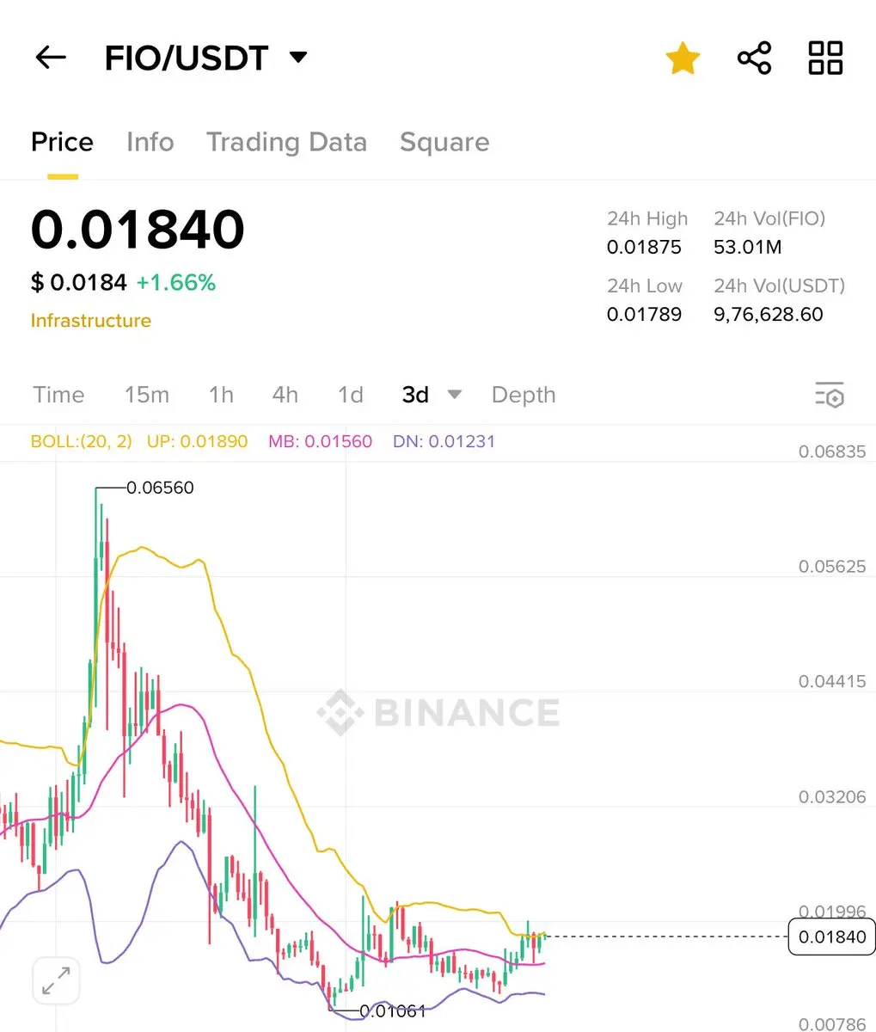Open chart indicator settings icon
The image size is (876, 1032).
830,395
